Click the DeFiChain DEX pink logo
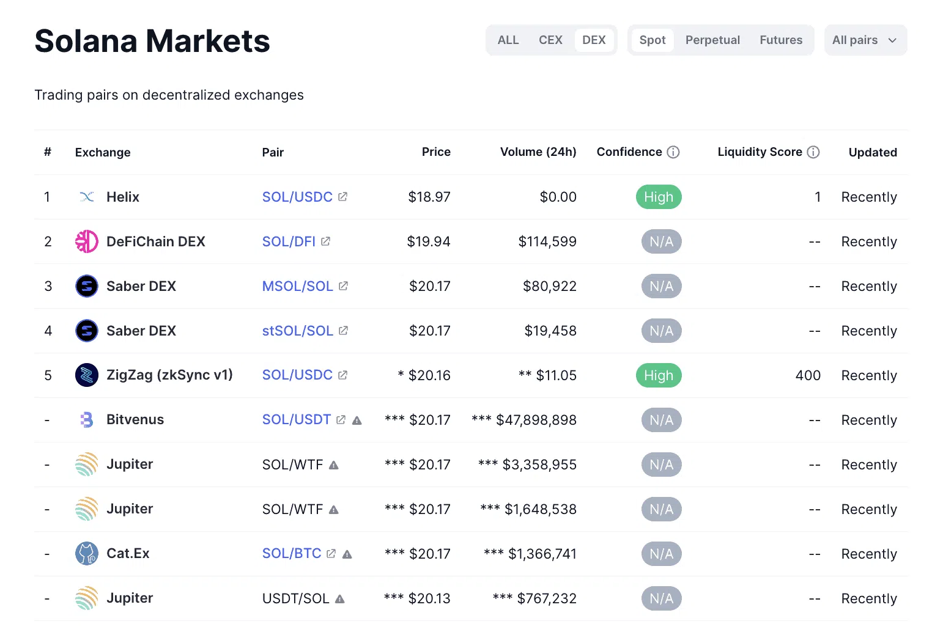 click(87, 241)
